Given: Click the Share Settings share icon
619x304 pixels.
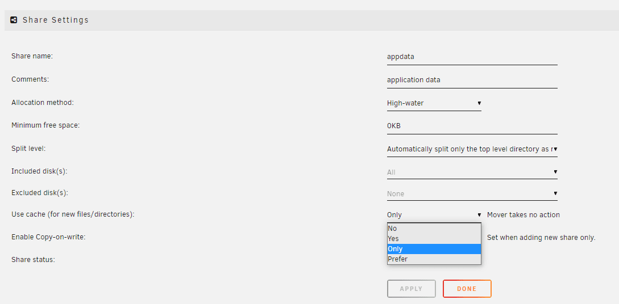Looking at the screenshot, I should click(14, 20).
